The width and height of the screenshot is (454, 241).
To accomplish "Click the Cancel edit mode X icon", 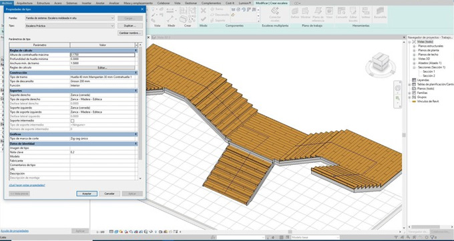I will point(203,11).
